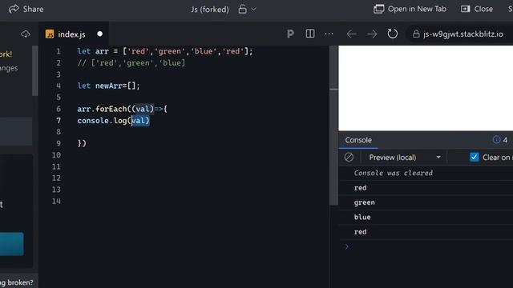Open the Preview (local) context dropdown
Viewport: 513px width, 288px height.
point(404,158)
